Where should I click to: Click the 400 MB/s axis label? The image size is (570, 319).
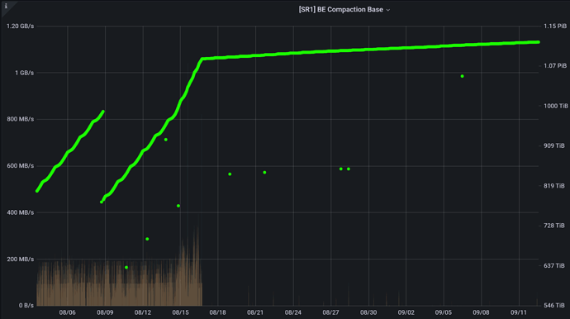pyautogui.click(x=21, y=212)
